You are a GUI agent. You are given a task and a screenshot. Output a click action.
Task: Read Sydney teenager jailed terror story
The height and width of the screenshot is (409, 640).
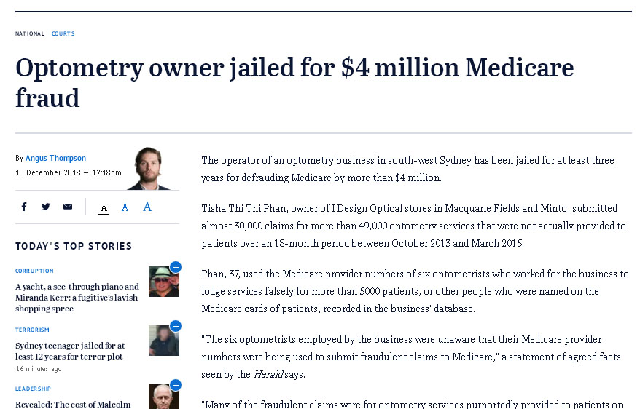70,351
